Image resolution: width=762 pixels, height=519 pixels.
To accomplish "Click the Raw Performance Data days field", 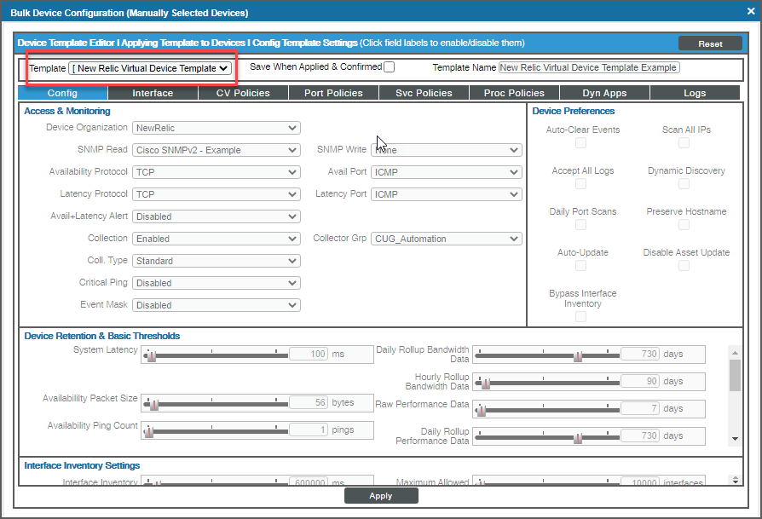I will pyautogui.click(x=640, y=408).
